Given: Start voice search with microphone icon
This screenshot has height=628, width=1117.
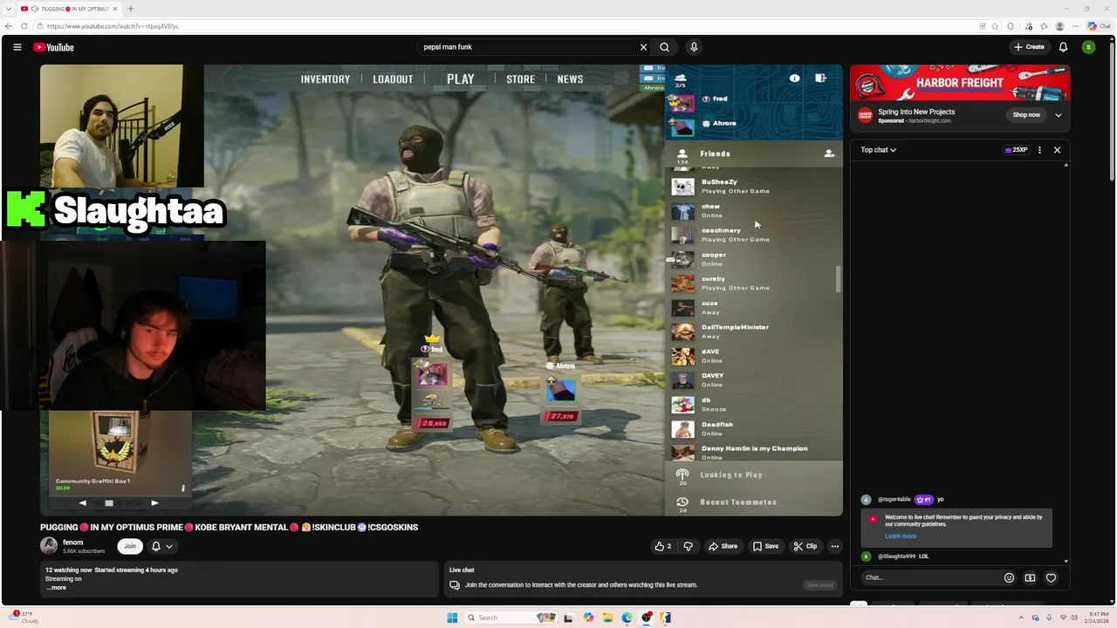Looking at the screenshot, I should point(694,47).
